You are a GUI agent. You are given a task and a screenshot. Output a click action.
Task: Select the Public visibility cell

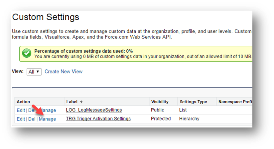coord(158,110)
